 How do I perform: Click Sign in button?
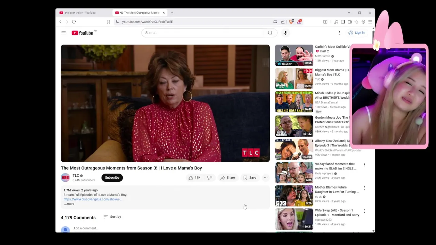pyautogui.click(x=356, y=33)
